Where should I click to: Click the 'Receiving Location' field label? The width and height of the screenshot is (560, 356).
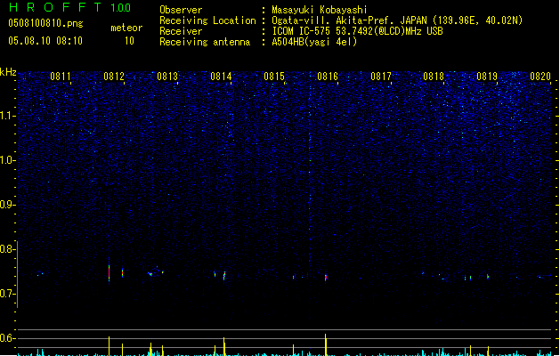pos(207,20)
